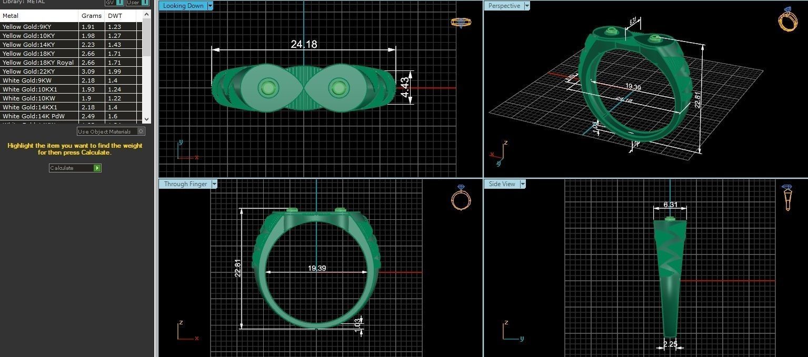Click the 1.24 DWT value for 10KX1
This screenshot has height=357, width=808.
click(x=114, y=89)
